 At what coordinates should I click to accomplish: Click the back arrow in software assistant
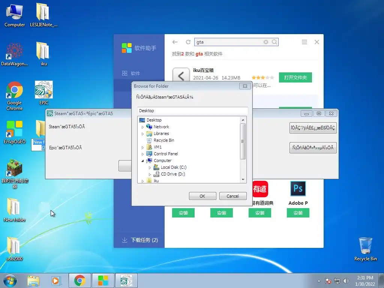[175, 42]
